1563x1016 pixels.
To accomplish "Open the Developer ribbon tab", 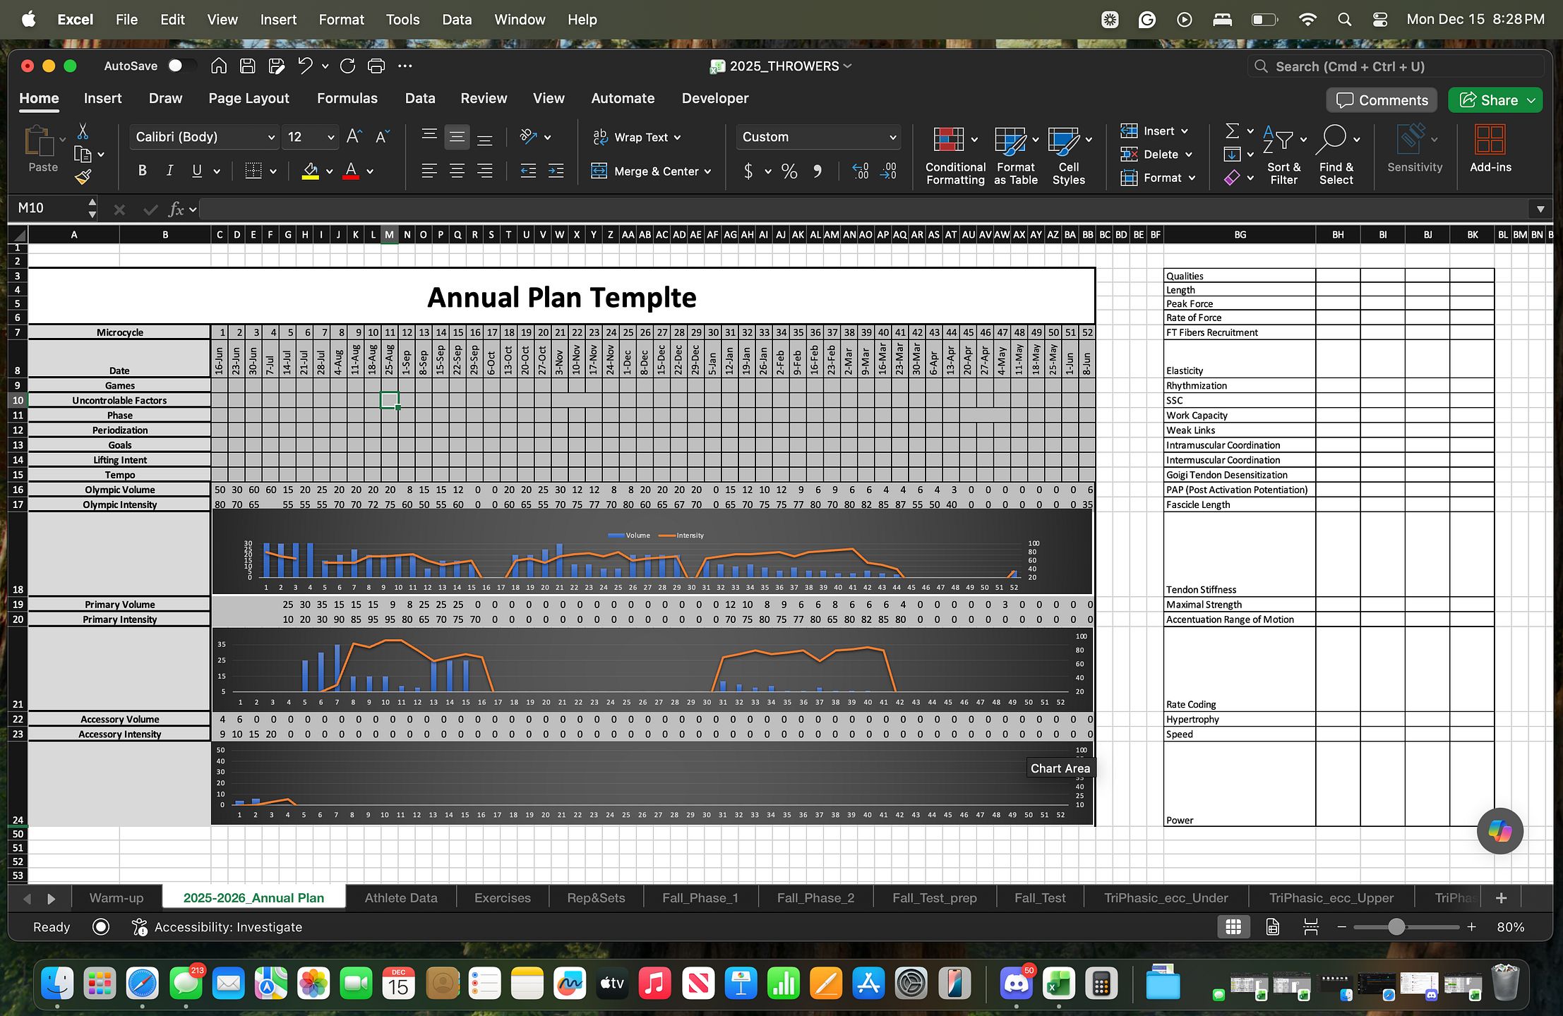I will tap(715, 99).
